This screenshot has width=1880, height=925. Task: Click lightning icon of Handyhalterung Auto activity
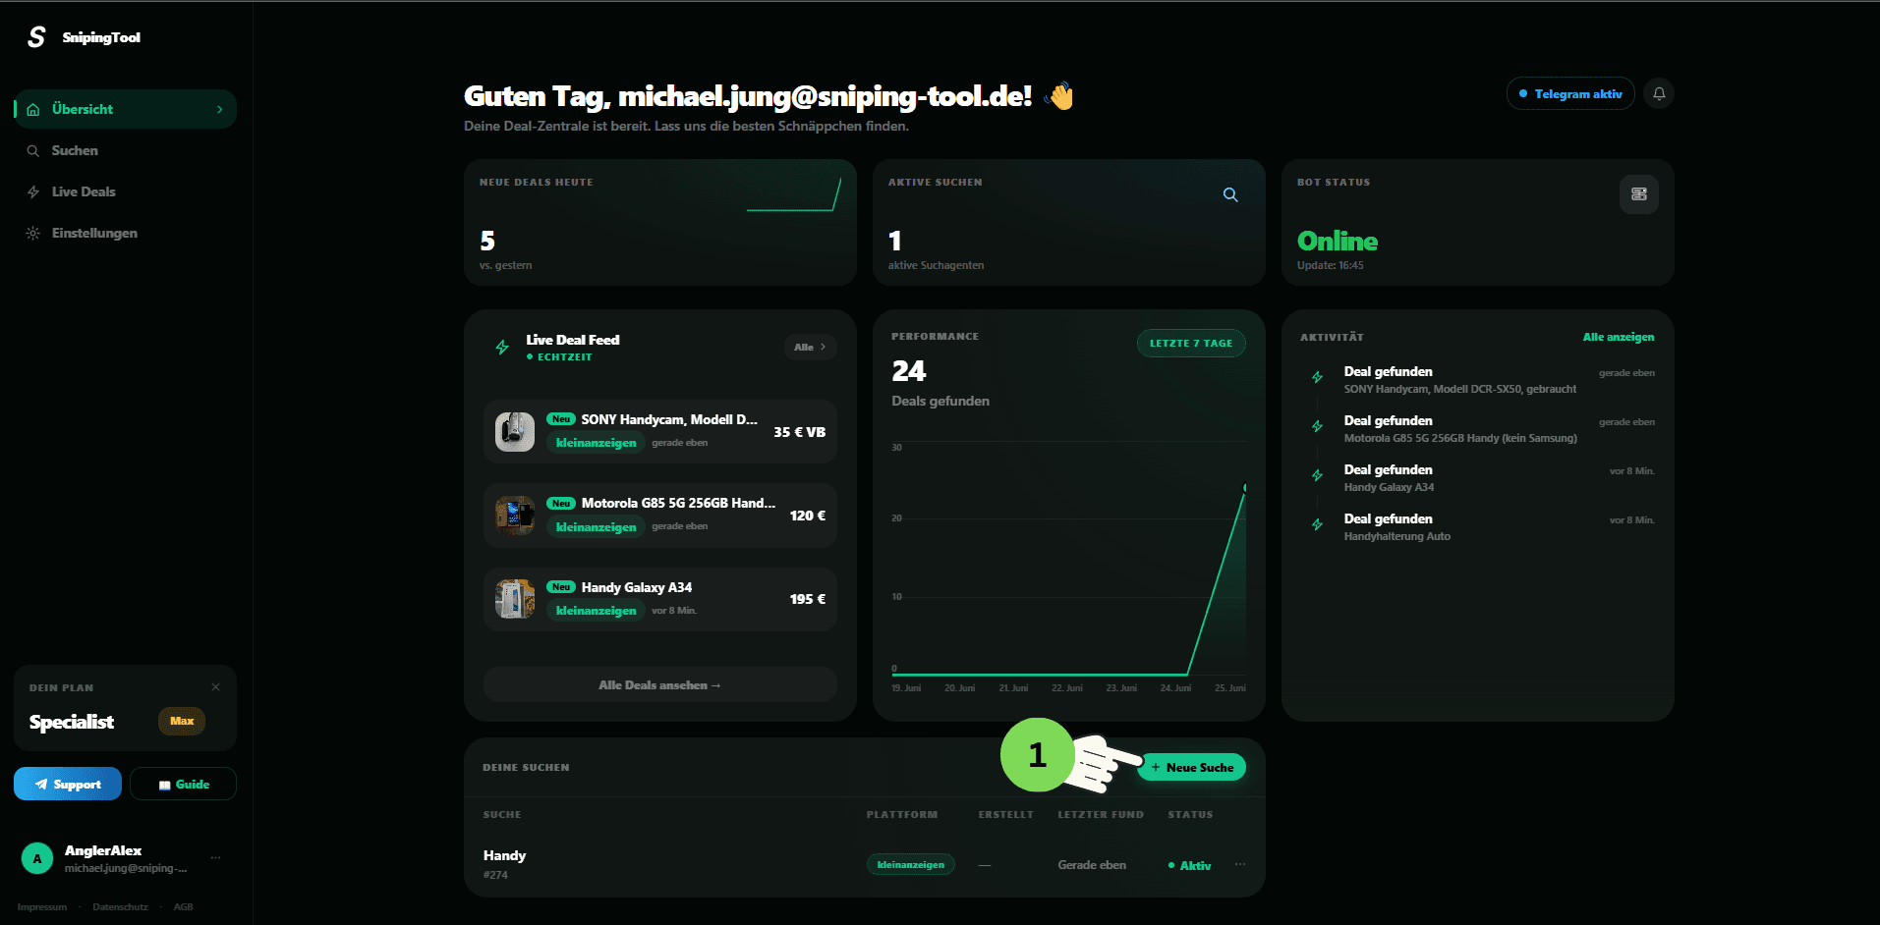coord(1317,524)
